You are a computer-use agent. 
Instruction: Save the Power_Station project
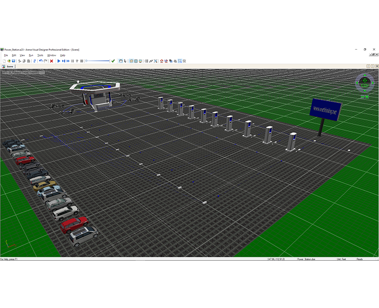click(x=14, y=61)
